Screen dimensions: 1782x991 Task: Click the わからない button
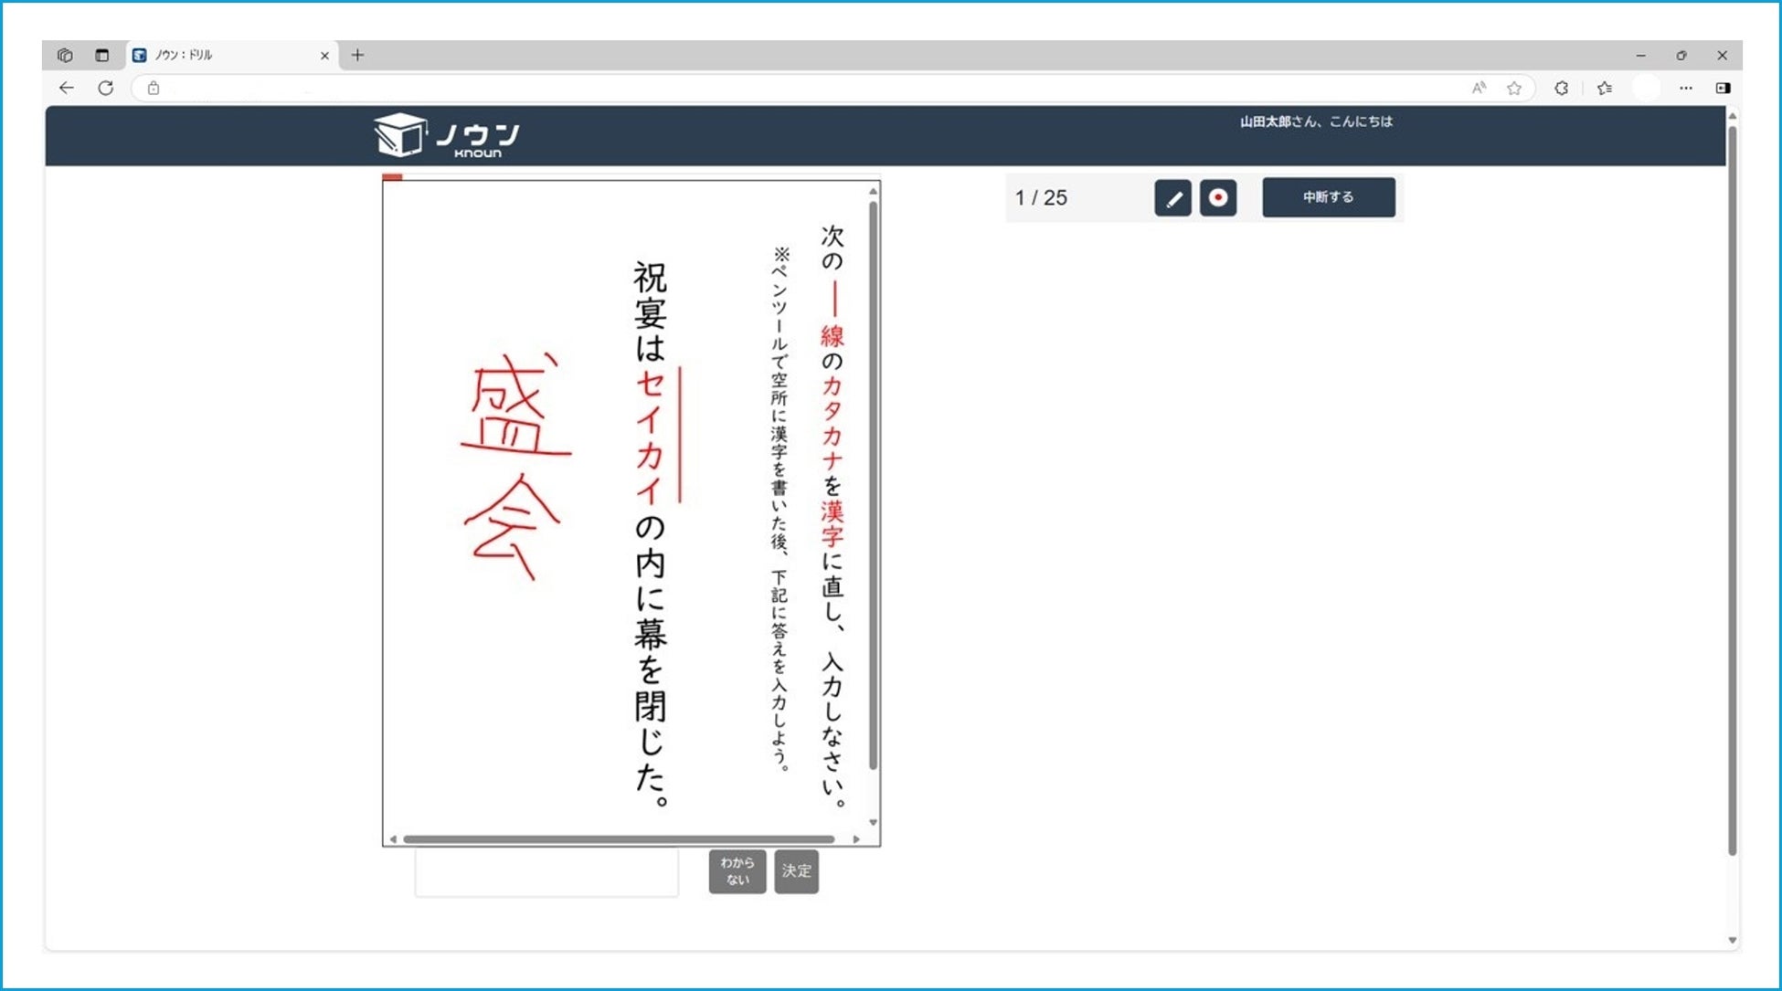point(737,871)
